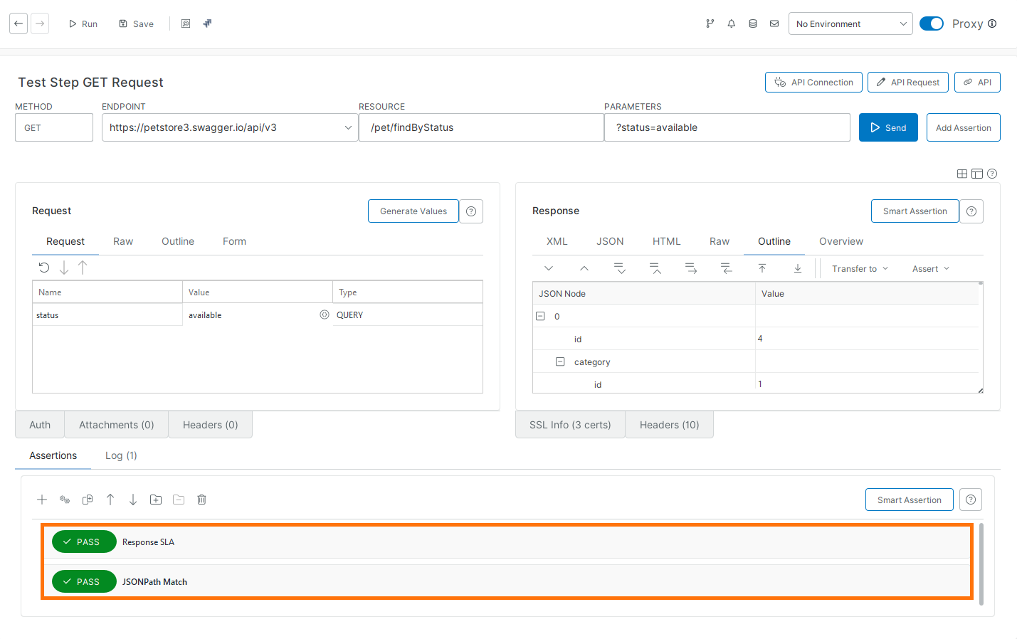Select the status parameter name cell
This screenshot has height=639, width=1017.
click(107, 315)
